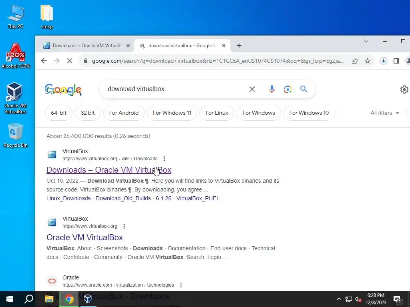Show hidden system tray icons
The height and width of the screenshot is (307, 410).
(339, 299)
